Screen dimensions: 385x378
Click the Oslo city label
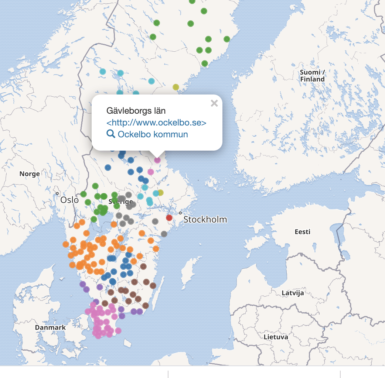point(69,200)
